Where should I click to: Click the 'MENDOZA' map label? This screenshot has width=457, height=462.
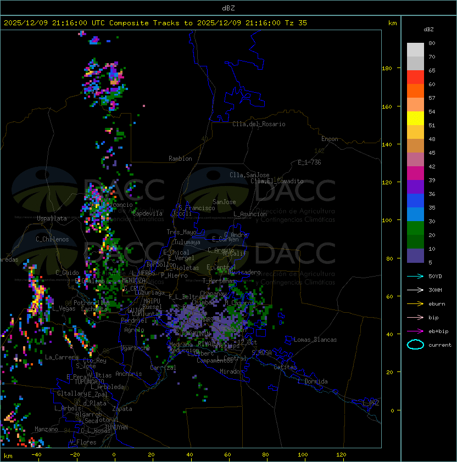(x=133, y=280)
